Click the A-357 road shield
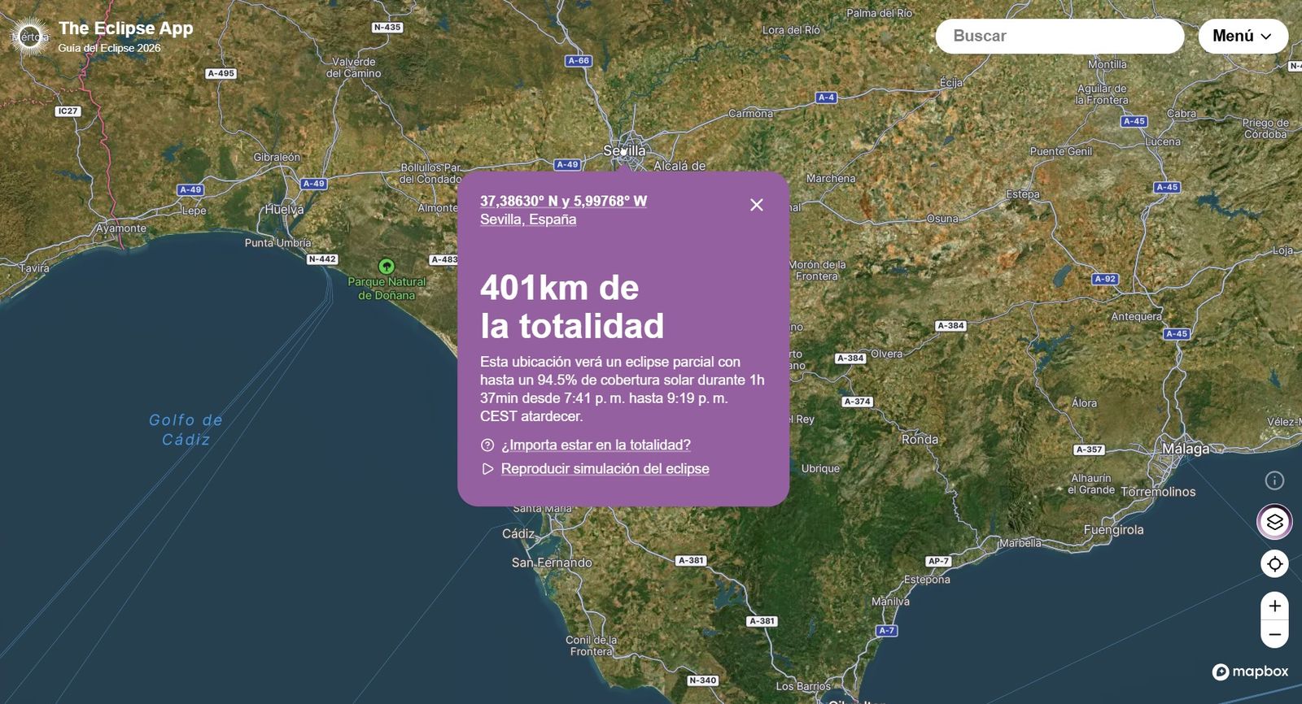Viewport: 1302px width, 704px height. coord(1089,450)
